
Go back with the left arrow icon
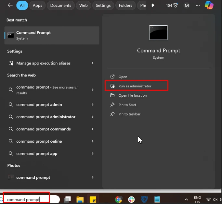[10, 6]
